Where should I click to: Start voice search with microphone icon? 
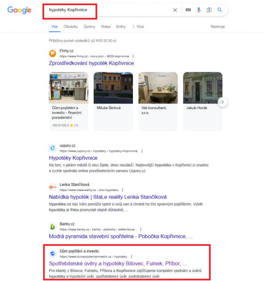click(198, 10)
